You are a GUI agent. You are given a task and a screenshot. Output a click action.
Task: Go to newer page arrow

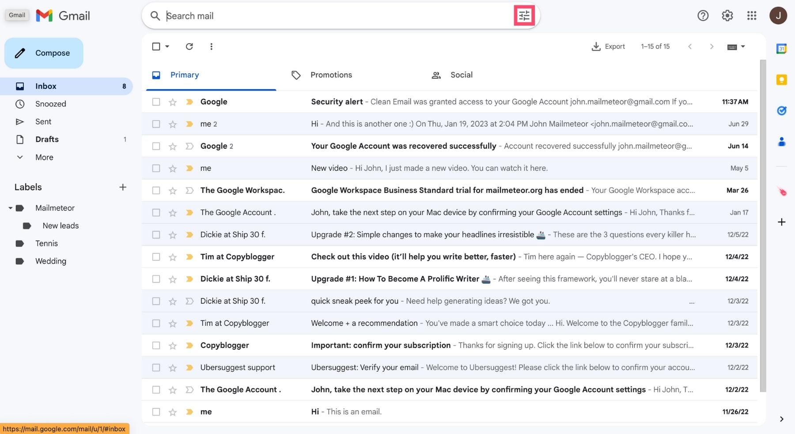coord(690,46)
